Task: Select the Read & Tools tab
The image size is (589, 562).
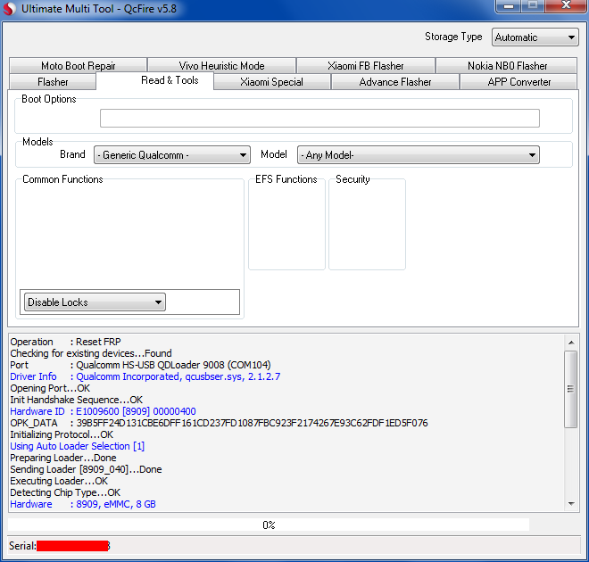Action: point(154,80)
